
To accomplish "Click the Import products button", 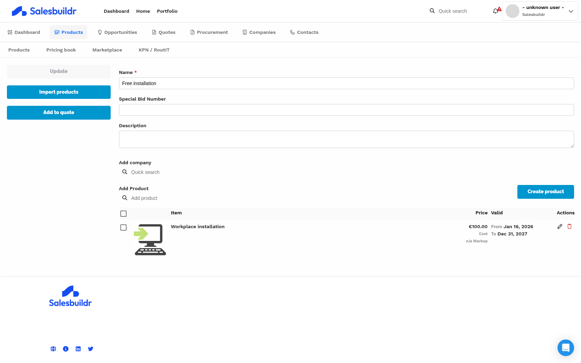I will [59, 92].
